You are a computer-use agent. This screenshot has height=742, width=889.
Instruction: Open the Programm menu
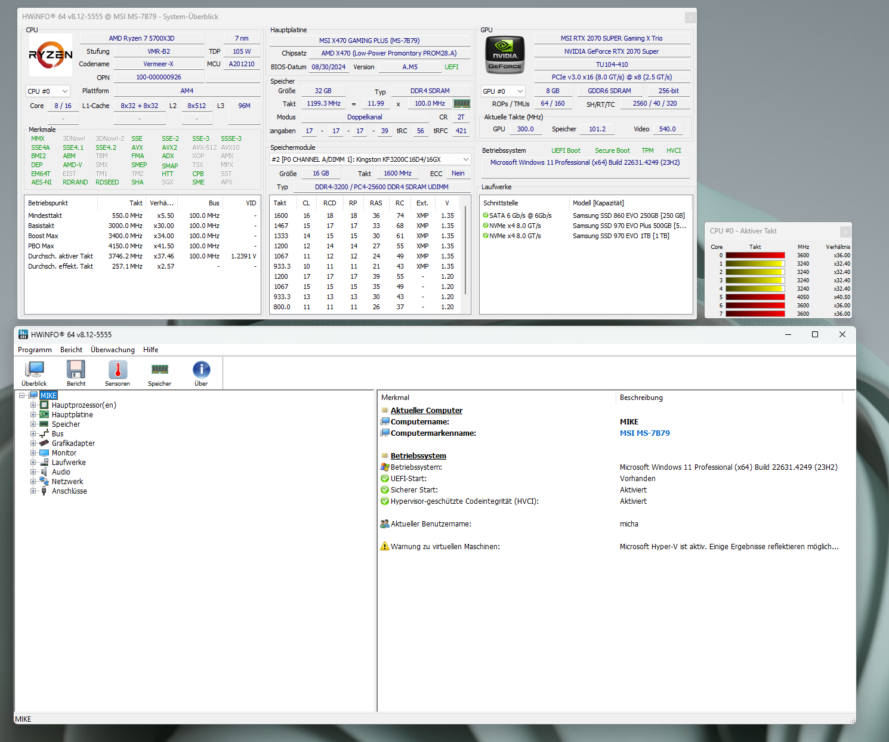click(35, 350)
